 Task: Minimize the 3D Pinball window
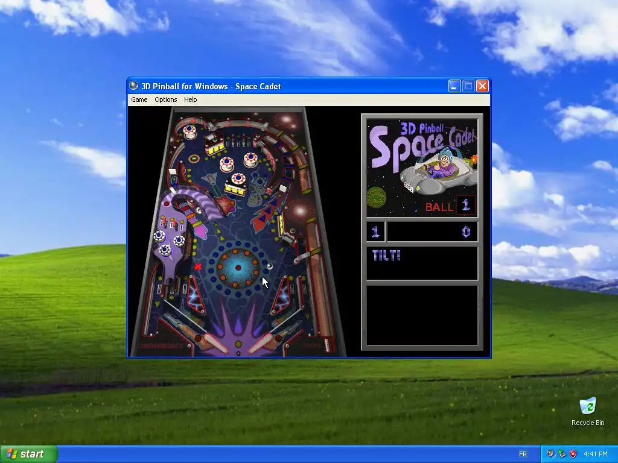click(x=454, y=86)
